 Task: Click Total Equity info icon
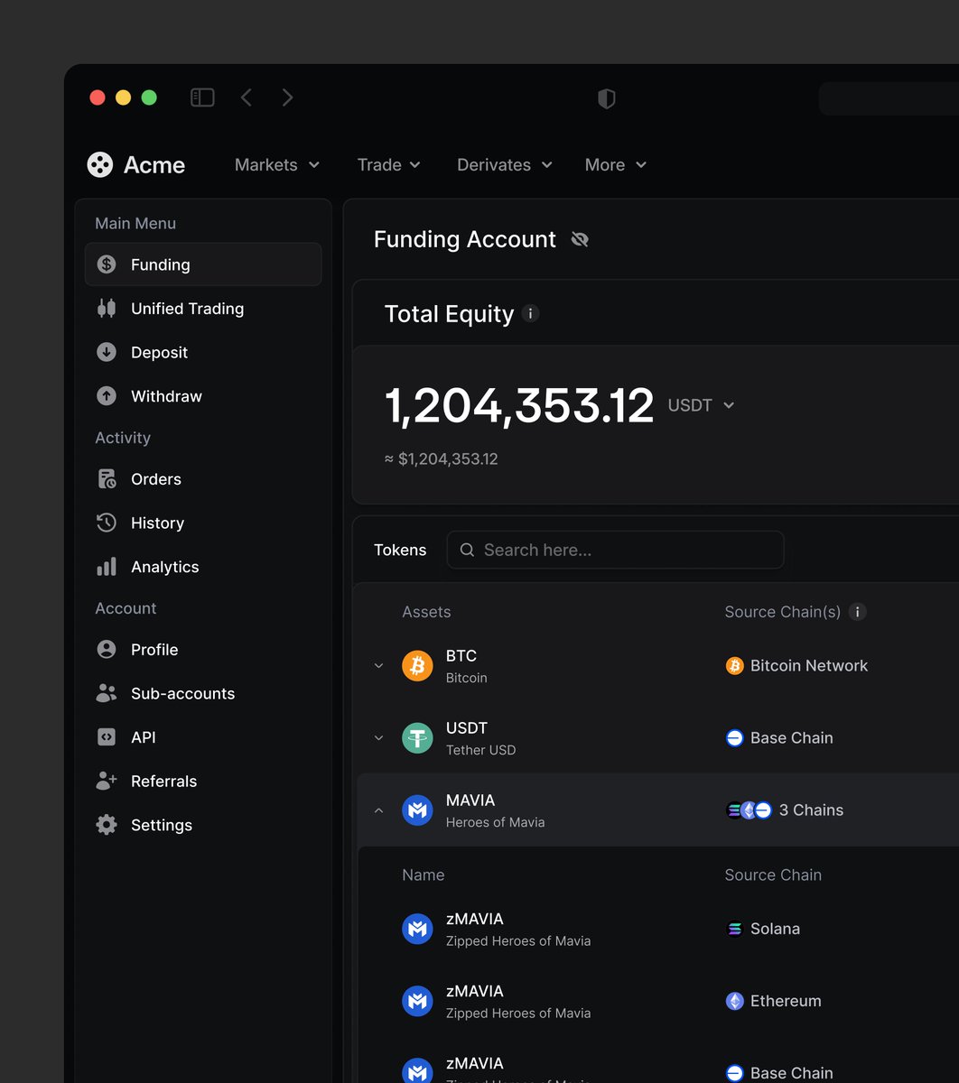tap(531, 314)
